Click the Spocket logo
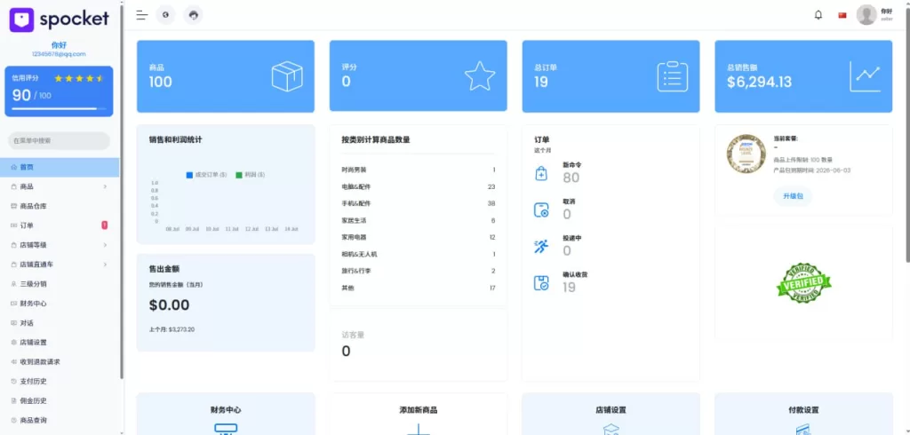 60,20
